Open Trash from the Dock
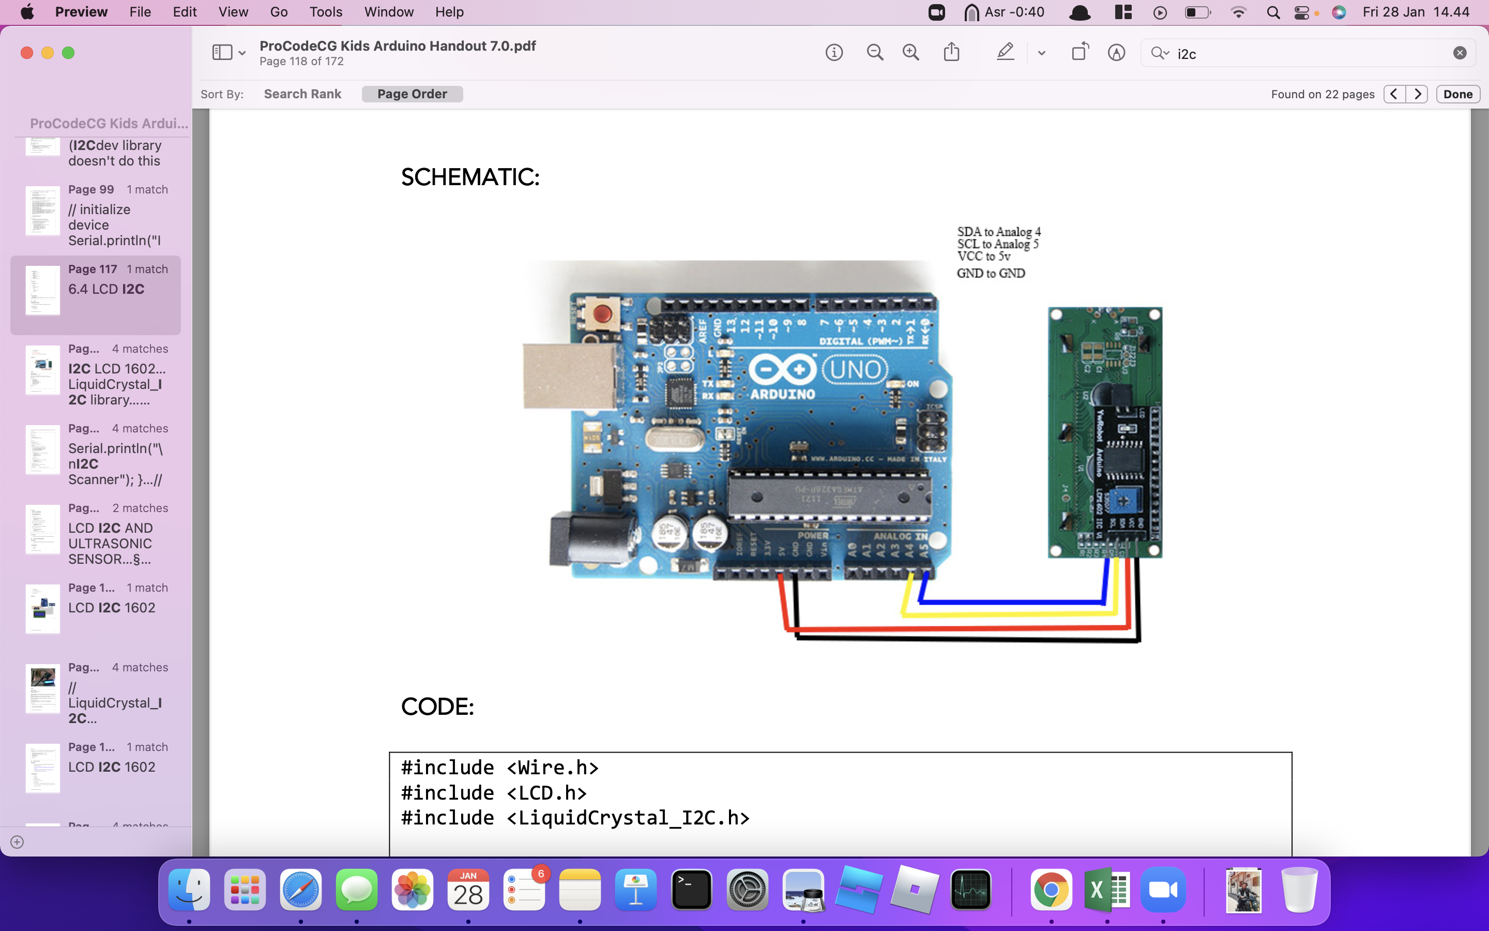Image resolution: width=1489 pixels, height=931 pixels. pyautogui.click(x=1299, y=890)
